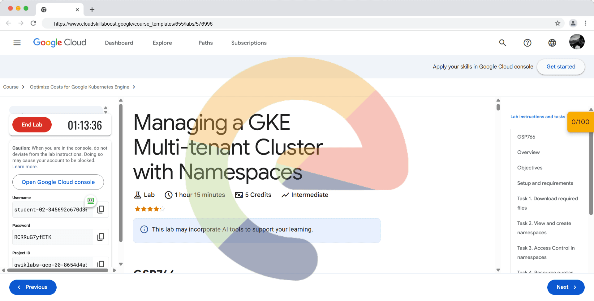This screenshot has height=301, width=594.
Task: Copy the password to clipboard
Action: tap(101, 237)
